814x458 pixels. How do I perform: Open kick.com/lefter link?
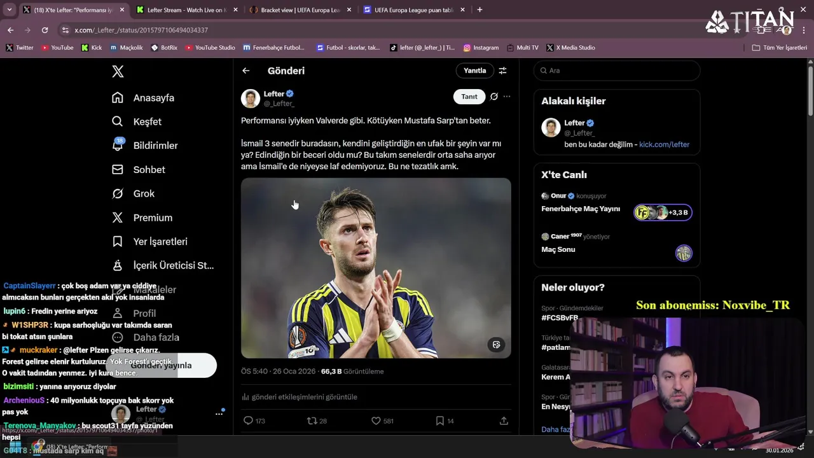[x=664, y=144]
